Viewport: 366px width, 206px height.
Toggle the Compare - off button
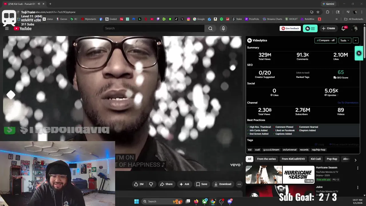(326, 40)
